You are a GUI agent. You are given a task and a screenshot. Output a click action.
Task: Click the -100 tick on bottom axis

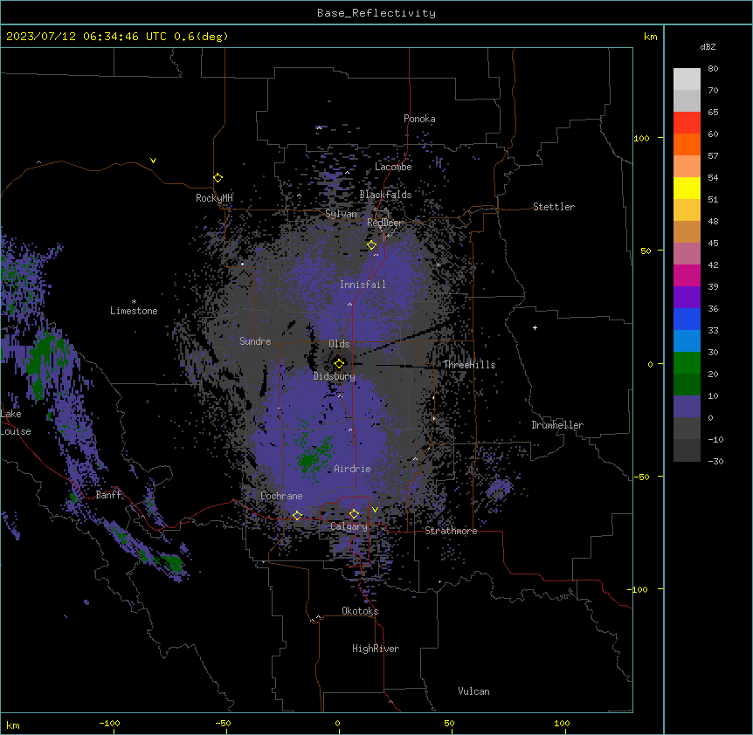click(109, 723)
